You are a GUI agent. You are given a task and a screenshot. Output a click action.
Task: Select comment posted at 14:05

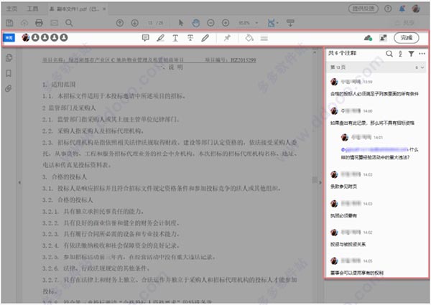376,266
